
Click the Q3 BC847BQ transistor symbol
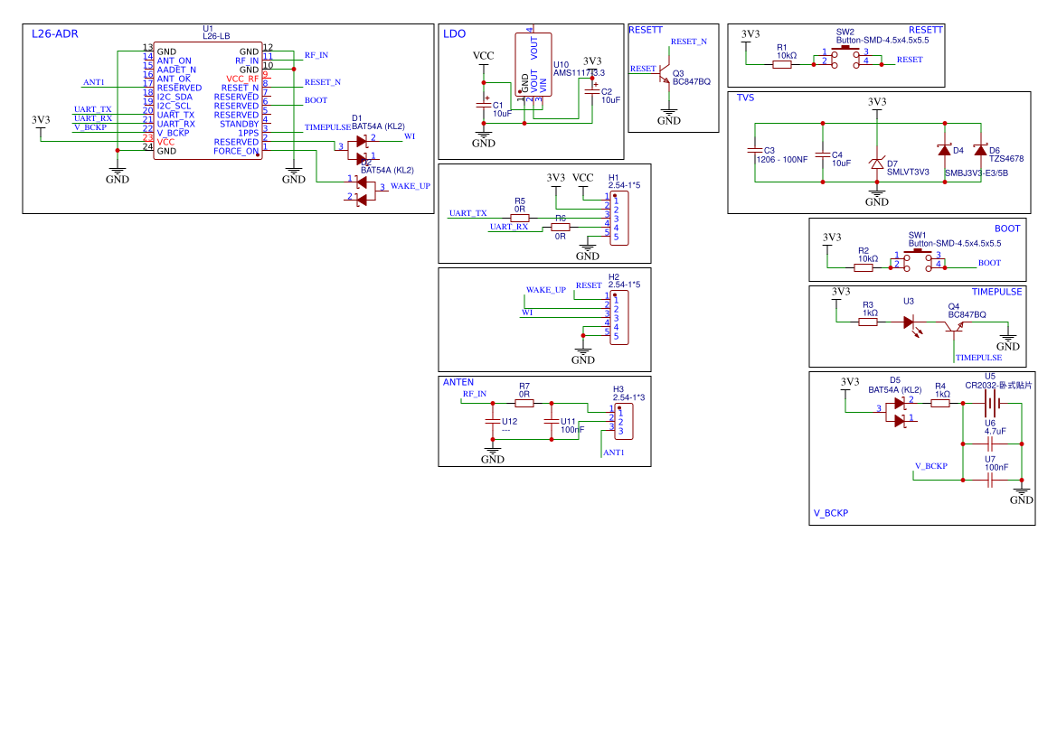click(x=664, y=74)
